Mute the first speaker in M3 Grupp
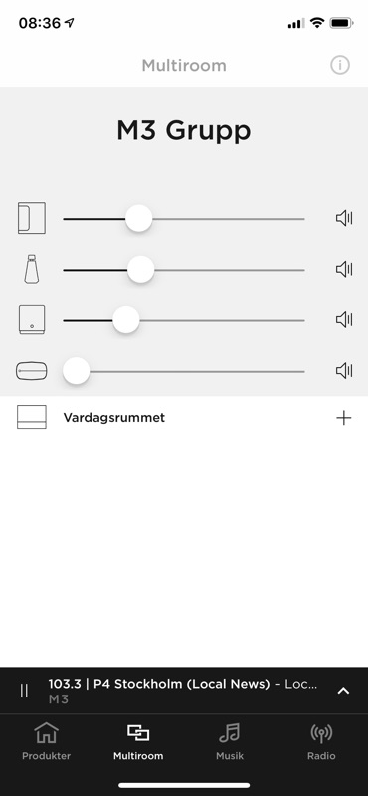The width and height of the screenshot is (368, 796). click(x=344, y=218)
